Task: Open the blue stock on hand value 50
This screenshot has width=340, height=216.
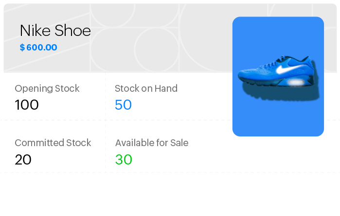Action: 123,105
